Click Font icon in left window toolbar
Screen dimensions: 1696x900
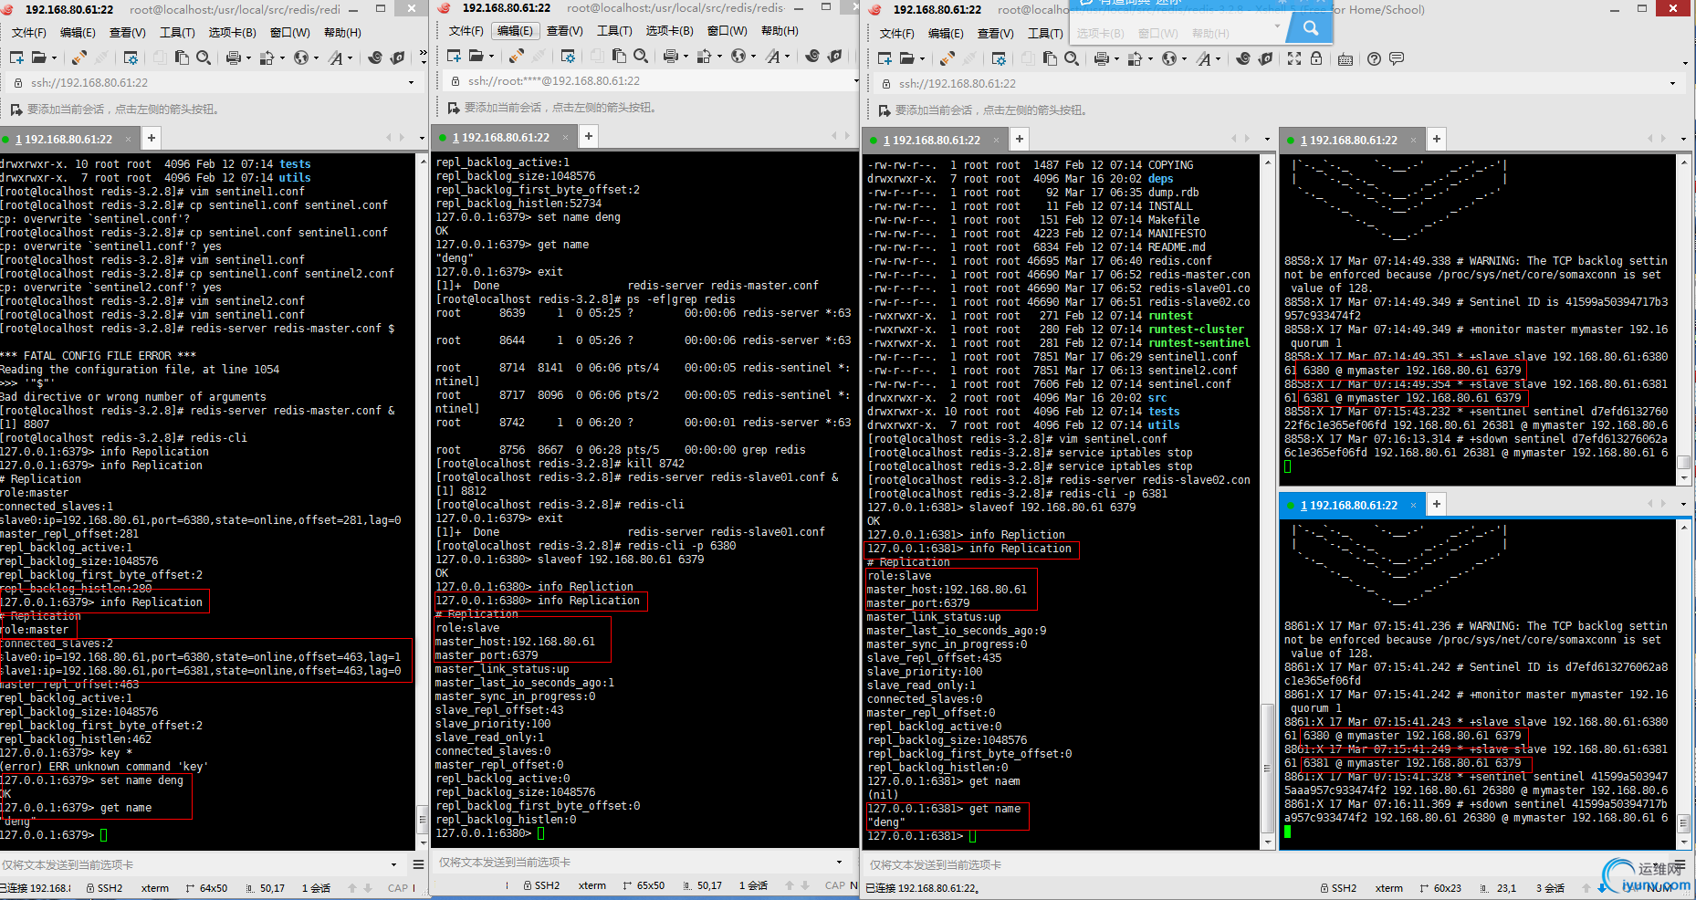(335, 58)
